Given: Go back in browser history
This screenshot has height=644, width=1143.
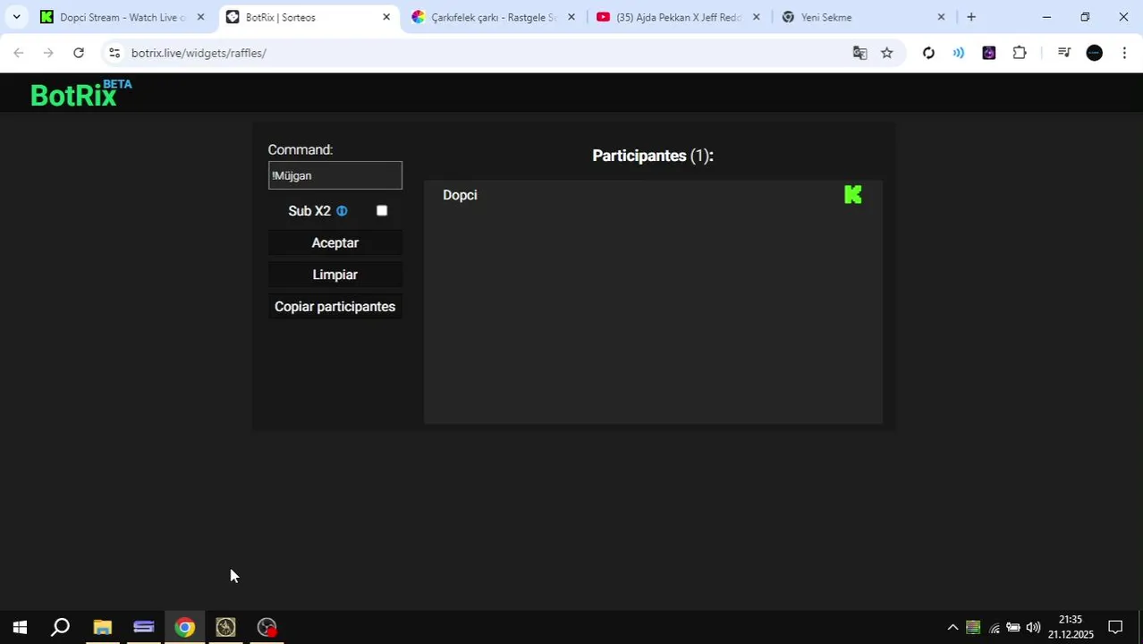Looking at the screenshot, I should (19, 53).
